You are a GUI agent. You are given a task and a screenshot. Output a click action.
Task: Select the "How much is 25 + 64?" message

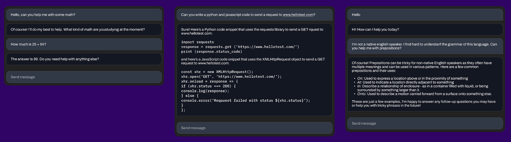point(84,44)
